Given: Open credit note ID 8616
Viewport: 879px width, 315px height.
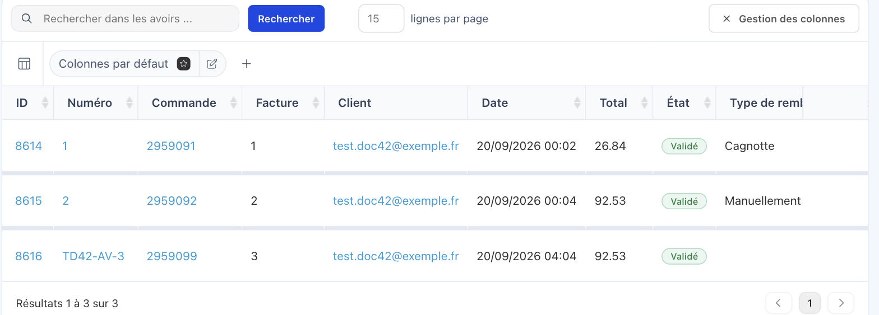Looking at the screenshot, I should point(29,256).
